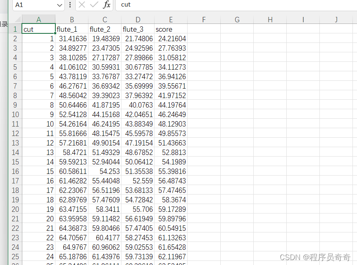Select cell with value 62.89769

pyautogui.click(x=72, y=199)
